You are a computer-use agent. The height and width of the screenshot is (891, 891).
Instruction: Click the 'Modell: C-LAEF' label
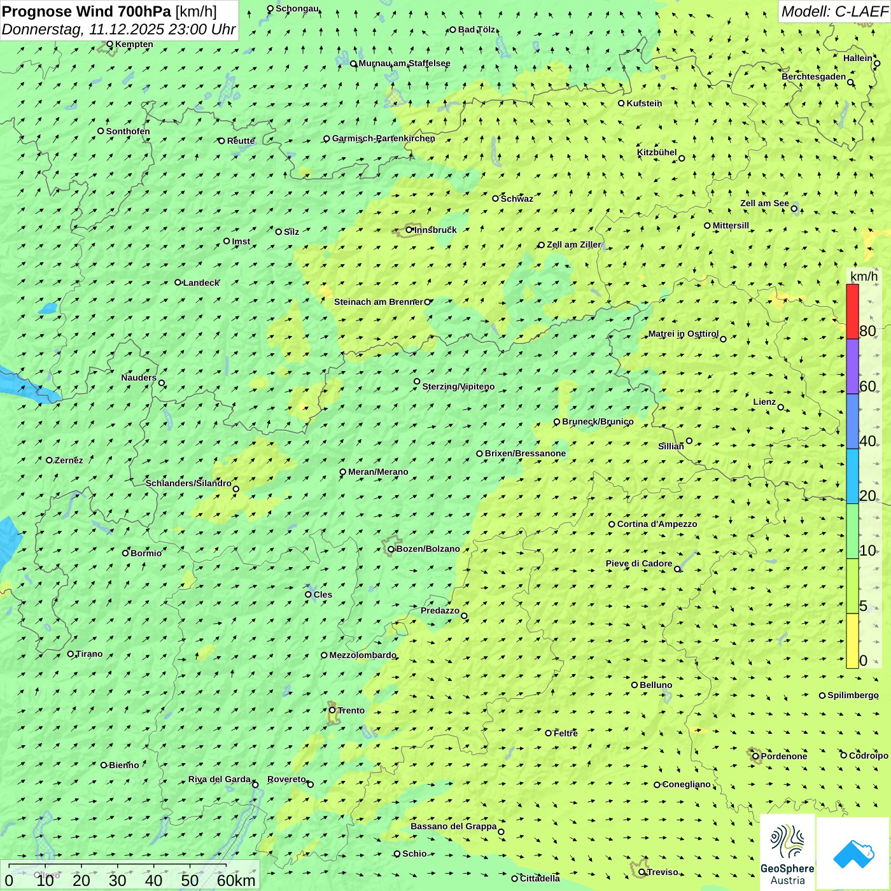click(834, 11)
